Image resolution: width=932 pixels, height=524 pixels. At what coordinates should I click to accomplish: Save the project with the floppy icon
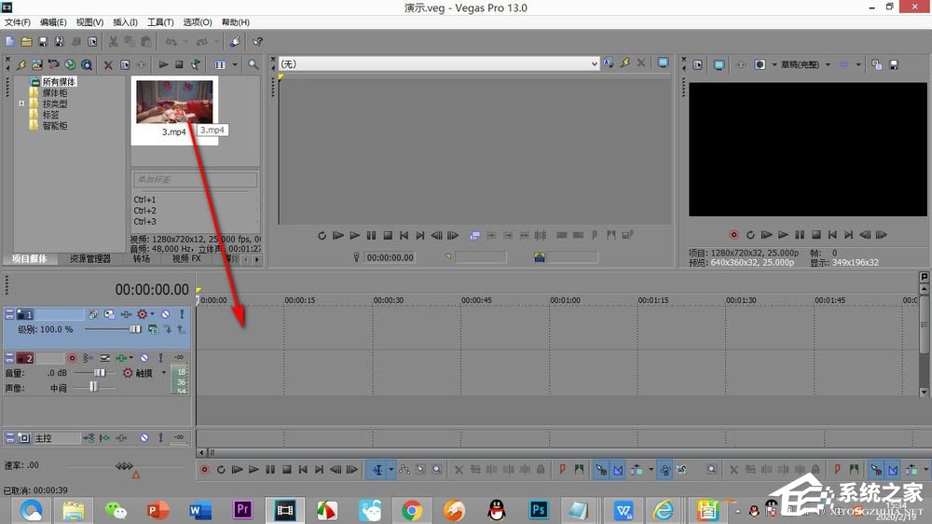click(x=43, y=42)
